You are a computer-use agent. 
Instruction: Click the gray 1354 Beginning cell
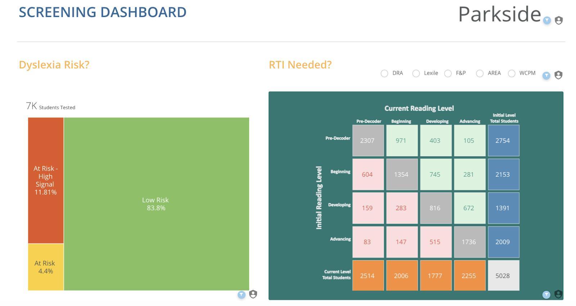tap(402, 174)
